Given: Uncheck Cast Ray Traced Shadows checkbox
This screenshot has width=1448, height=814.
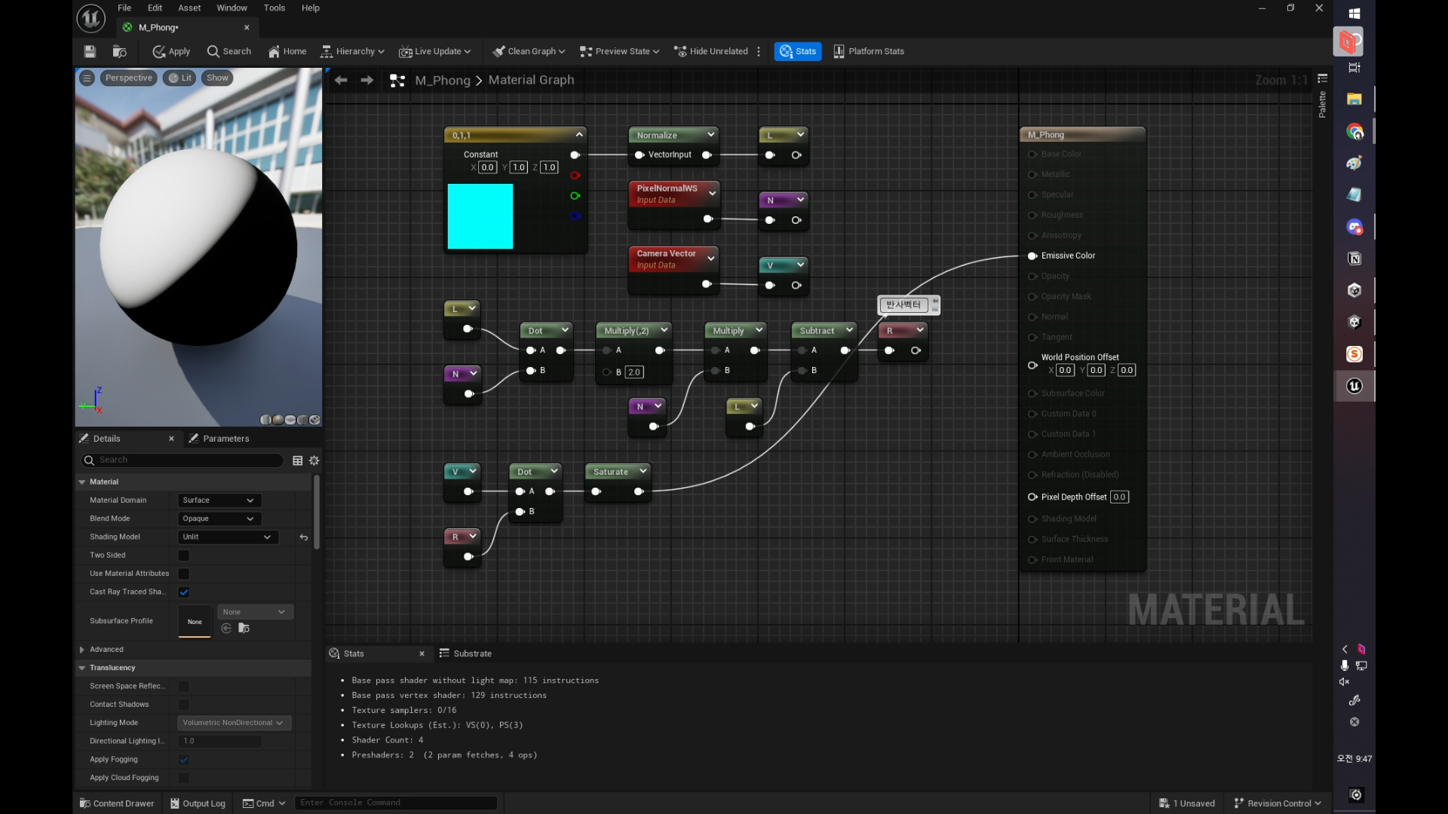Looking at the screenshot, I should click(184, 592).
